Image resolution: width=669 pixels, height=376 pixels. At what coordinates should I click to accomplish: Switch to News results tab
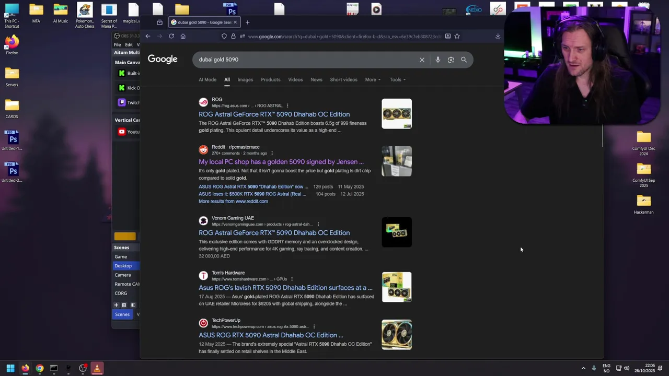click(316, 79)
